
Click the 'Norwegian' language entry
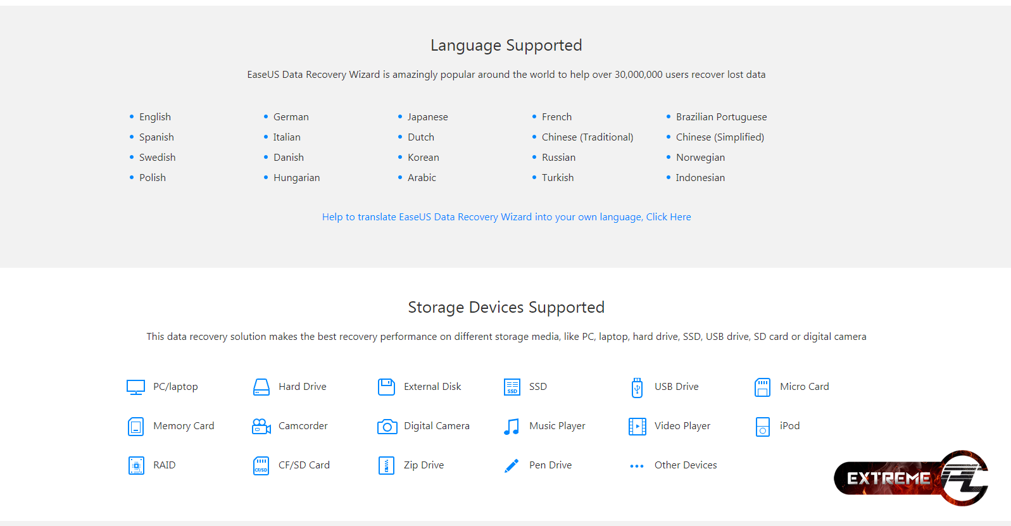click(701, 158)
